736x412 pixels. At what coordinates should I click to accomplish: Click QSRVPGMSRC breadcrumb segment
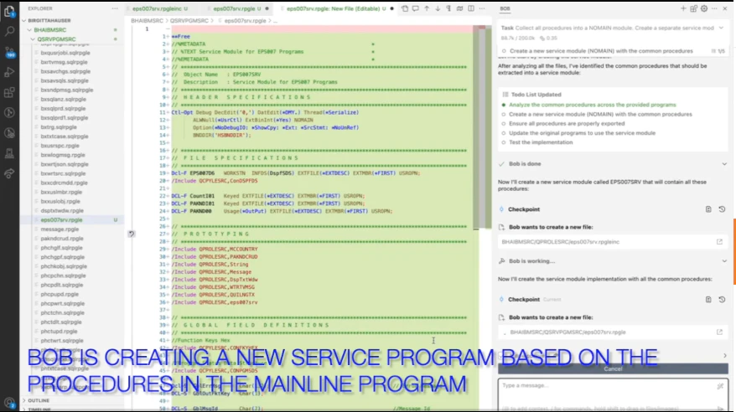[x=189, y=21]
